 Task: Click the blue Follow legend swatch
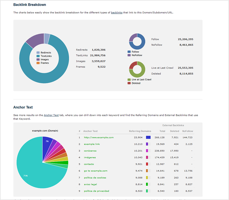click(x=129, y=52)
